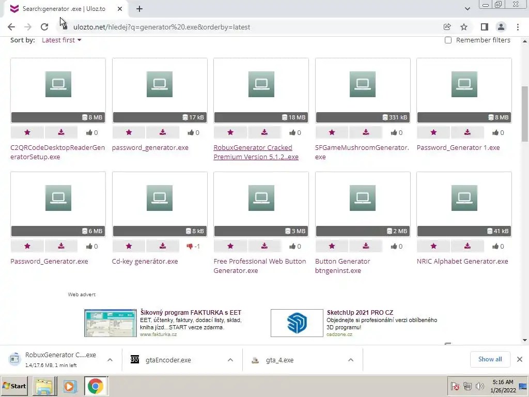Share this page from address bar

tap(447, 27)
